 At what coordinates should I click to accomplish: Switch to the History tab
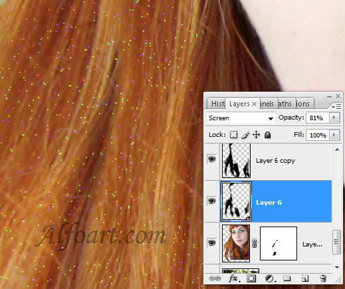click(x=217, y=104)
